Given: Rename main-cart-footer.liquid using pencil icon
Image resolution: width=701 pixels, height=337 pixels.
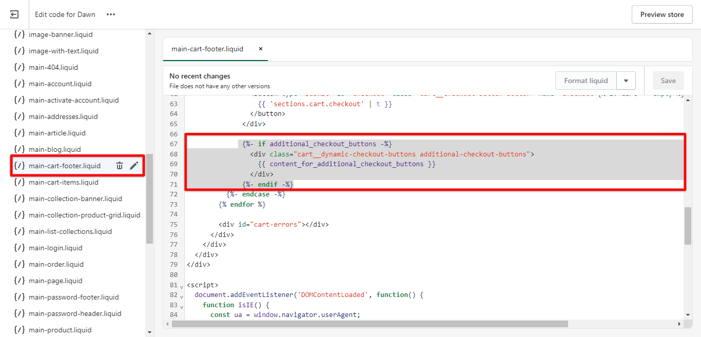Looking at the screenshot, I should tap(134, 166).
